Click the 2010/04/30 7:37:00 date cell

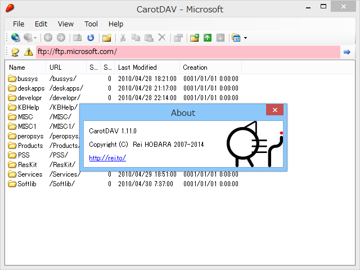pyautogui.click(x=146, y=184)
